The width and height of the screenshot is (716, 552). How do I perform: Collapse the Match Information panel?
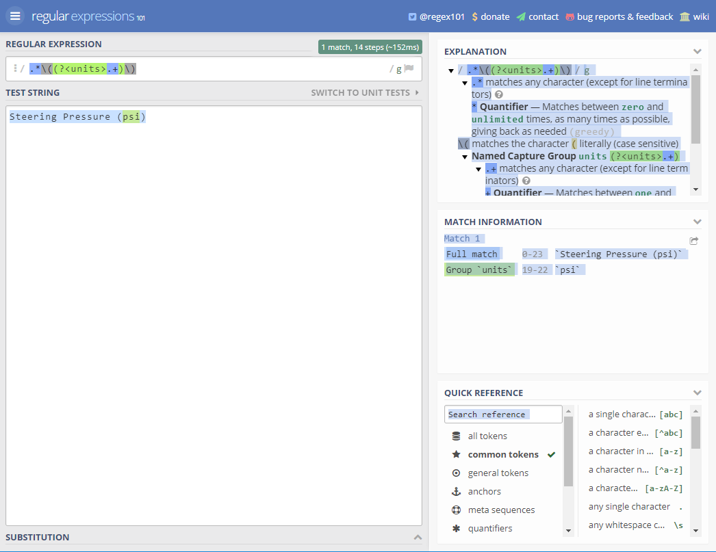pos(697,222)
